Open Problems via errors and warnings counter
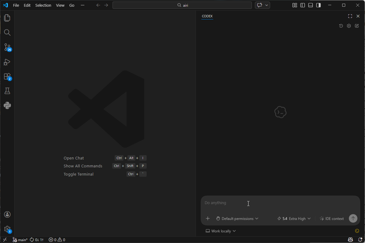 (57, 240)
